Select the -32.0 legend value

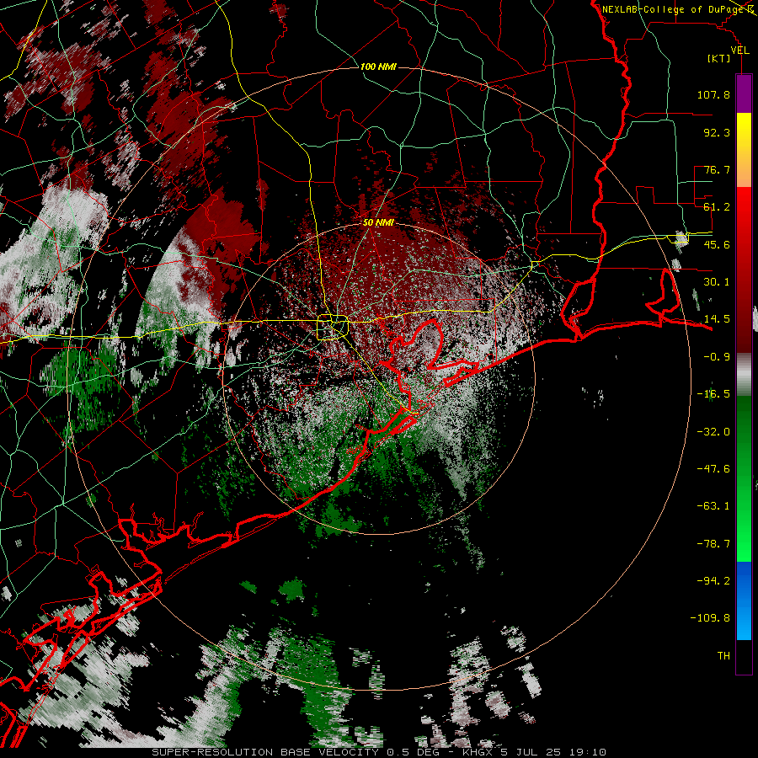click(x=713, y=432)
